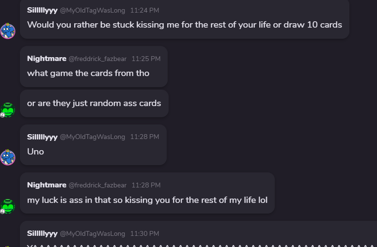Click the @freddrick_fazbear handle on the 11:25 PM message

(97, 59)
